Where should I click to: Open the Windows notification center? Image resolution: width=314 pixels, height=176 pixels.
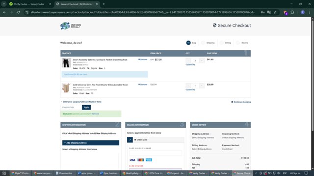(306, 173)
